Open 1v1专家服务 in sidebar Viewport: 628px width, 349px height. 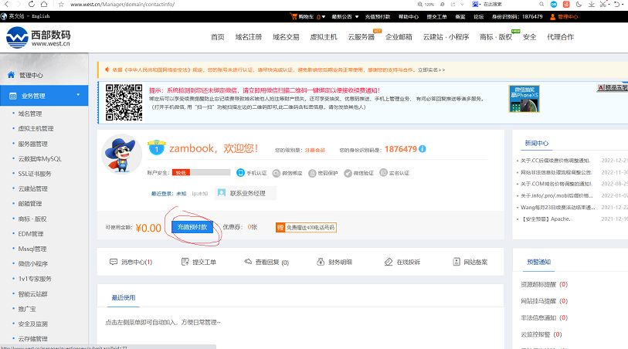(35, 279)
